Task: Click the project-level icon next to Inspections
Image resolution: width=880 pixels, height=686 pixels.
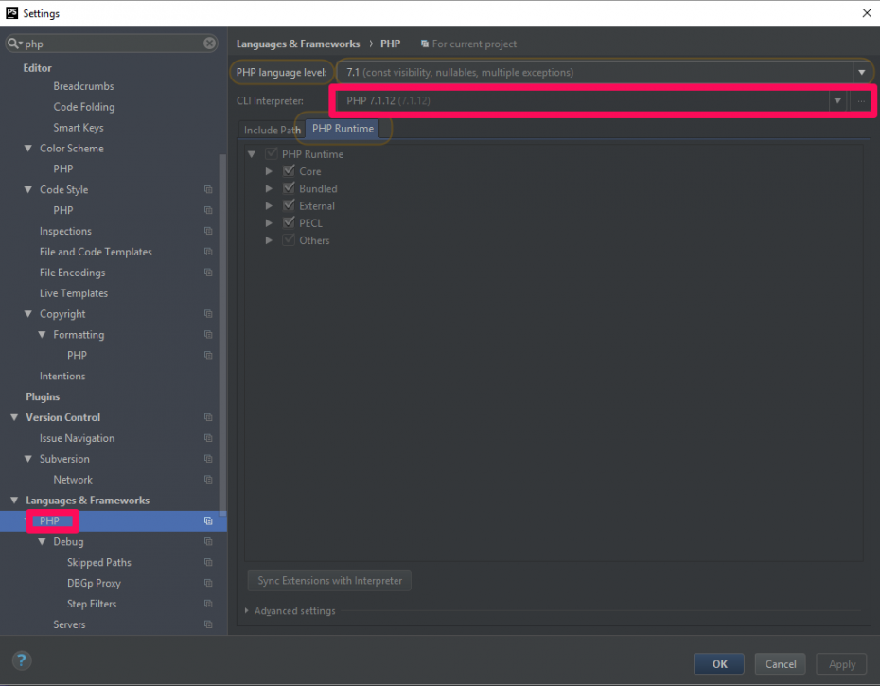Action: point(208,231)
